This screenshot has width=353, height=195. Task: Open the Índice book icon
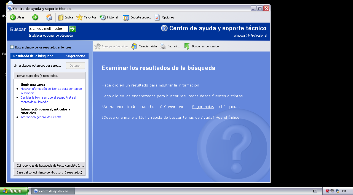(x=61, y=17)
